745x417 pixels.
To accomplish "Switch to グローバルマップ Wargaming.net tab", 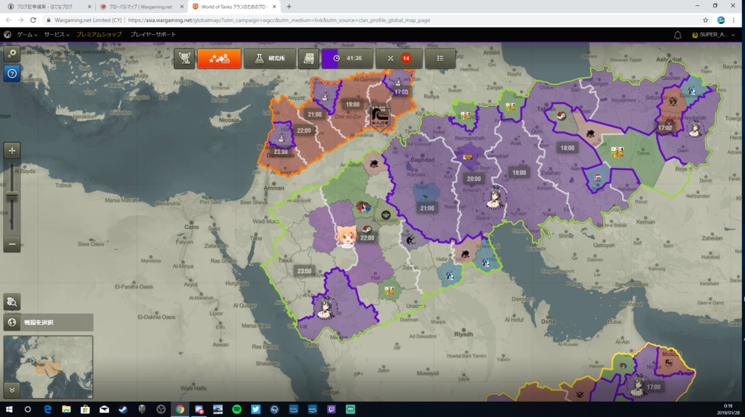I will tap(142, 7).
